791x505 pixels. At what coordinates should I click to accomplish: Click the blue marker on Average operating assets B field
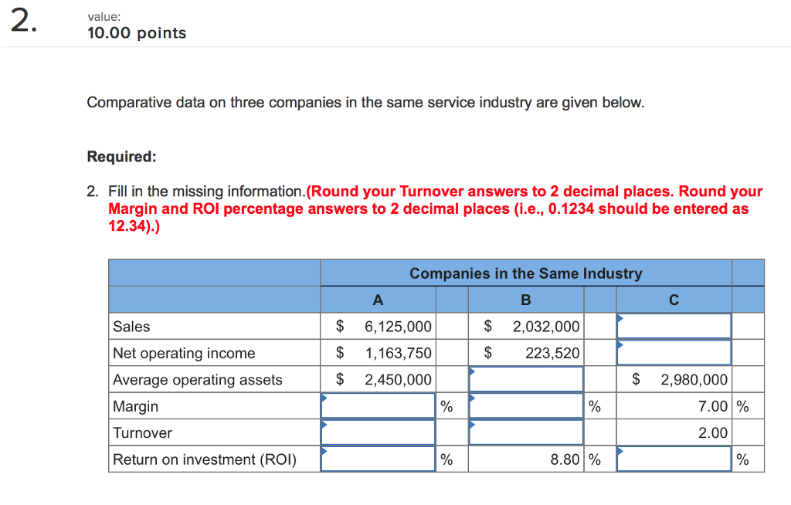pyautogui.click(x=473, y=371)
